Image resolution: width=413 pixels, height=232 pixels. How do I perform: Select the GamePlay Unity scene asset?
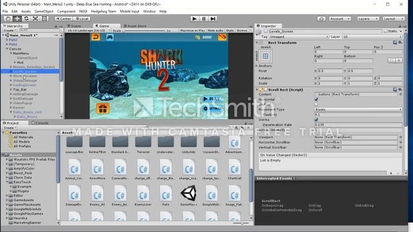pos(188,195)
